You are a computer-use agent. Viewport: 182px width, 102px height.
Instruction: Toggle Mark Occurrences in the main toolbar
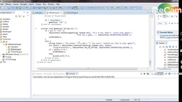[x=76, y=8]
